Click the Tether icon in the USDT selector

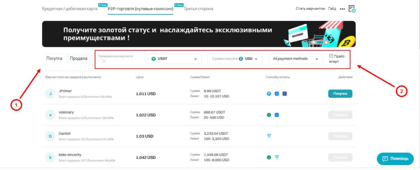154,59
